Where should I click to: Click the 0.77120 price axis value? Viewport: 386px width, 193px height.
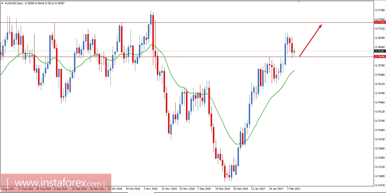tap(380, 28)
